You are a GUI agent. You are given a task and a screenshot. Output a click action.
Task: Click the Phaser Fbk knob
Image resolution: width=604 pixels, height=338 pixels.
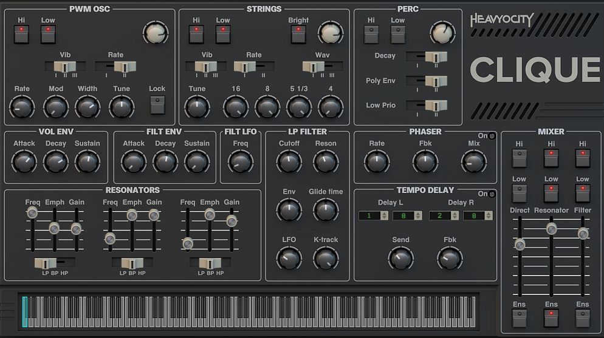click(x=425, y=162)
